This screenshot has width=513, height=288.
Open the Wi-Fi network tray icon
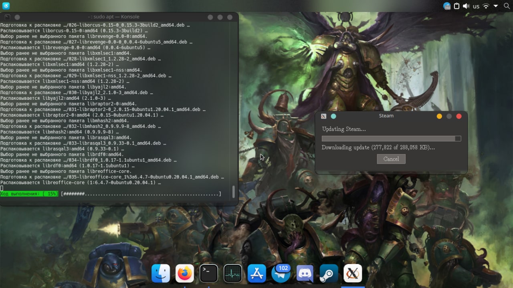point(486,6)
